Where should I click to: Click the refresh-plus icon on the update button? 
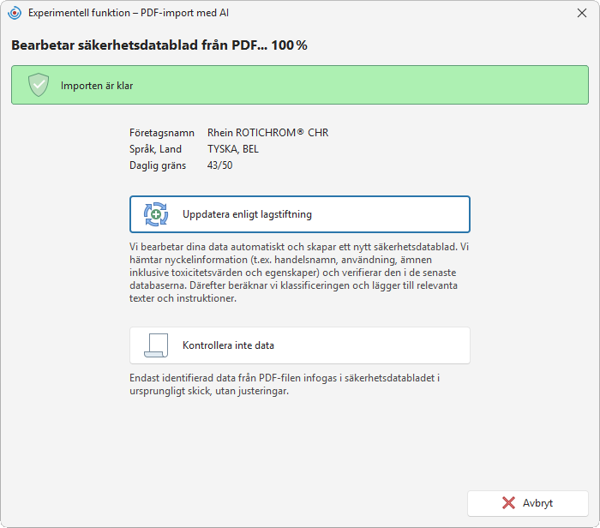click(156, 214)
